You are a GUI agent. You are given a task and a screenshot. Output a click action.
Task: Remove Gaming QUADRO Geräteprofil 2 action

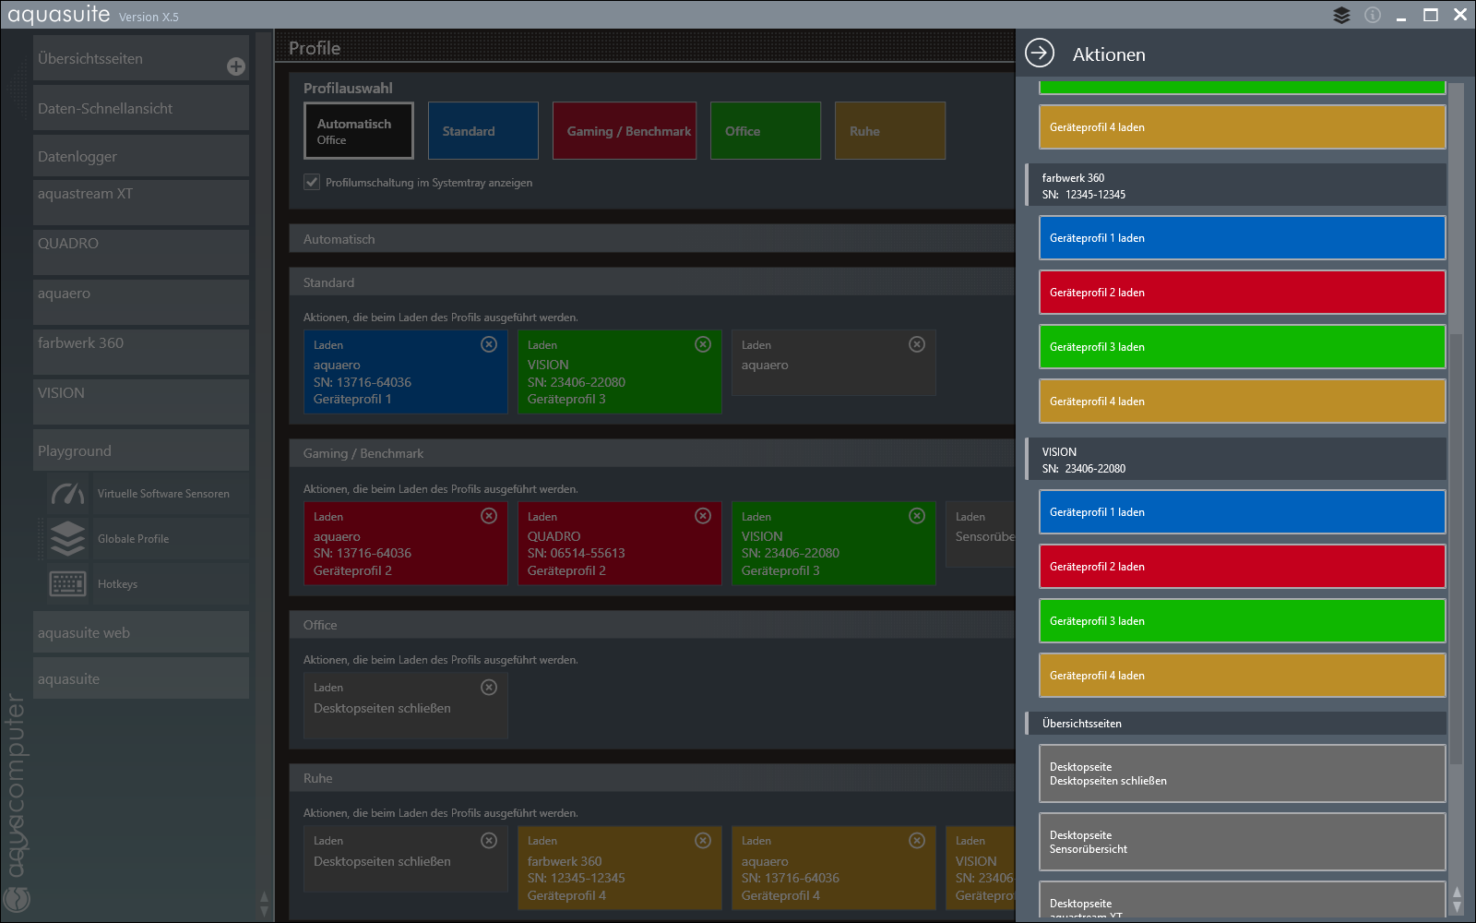tap(703, 516)
